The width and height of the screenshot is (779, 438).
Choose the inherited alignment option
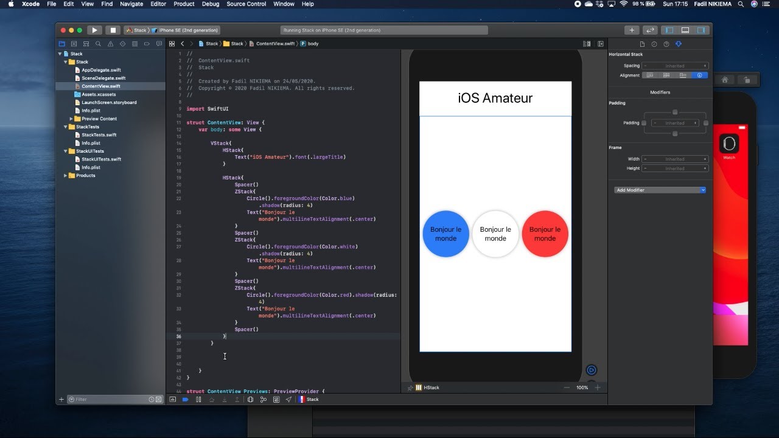pos(699,75)
